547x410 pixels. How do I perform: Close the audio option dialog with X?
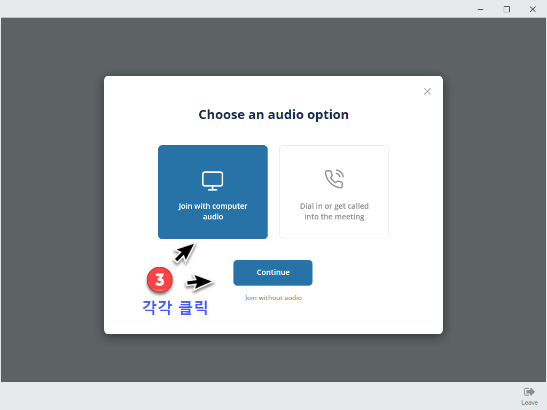click(427, 91)
